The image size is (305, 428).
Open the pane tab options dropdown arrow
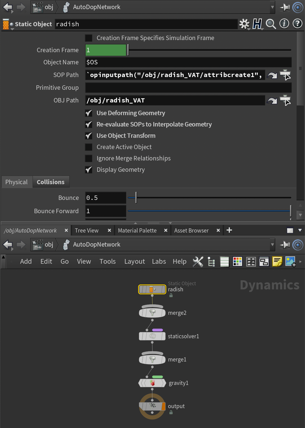click(x=300, y=230)
